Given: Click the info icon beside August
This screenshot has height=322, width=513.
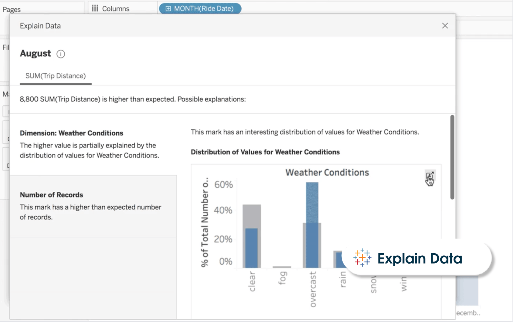Looking at the screenshot, I should (x=61, y=54).
